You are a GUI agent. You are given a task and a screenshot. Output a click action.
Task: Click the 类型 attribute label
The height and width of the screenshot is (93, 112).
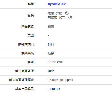pyautogui.click(x=31, y=35)
